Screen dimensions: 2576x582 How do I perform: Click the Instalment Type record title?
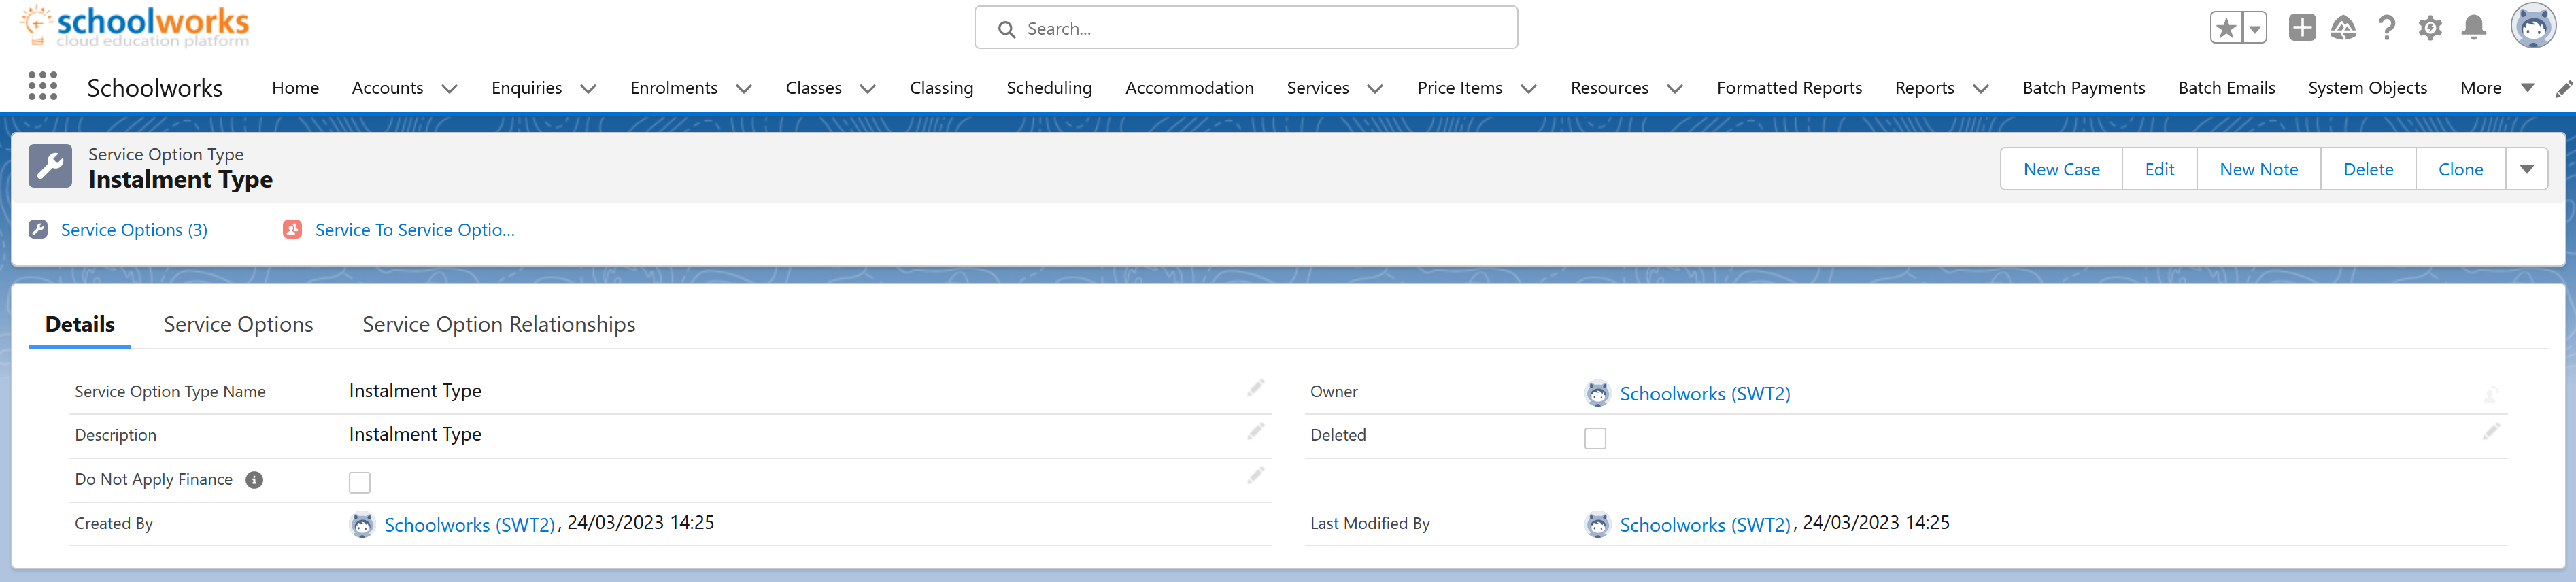coord(180,180)
